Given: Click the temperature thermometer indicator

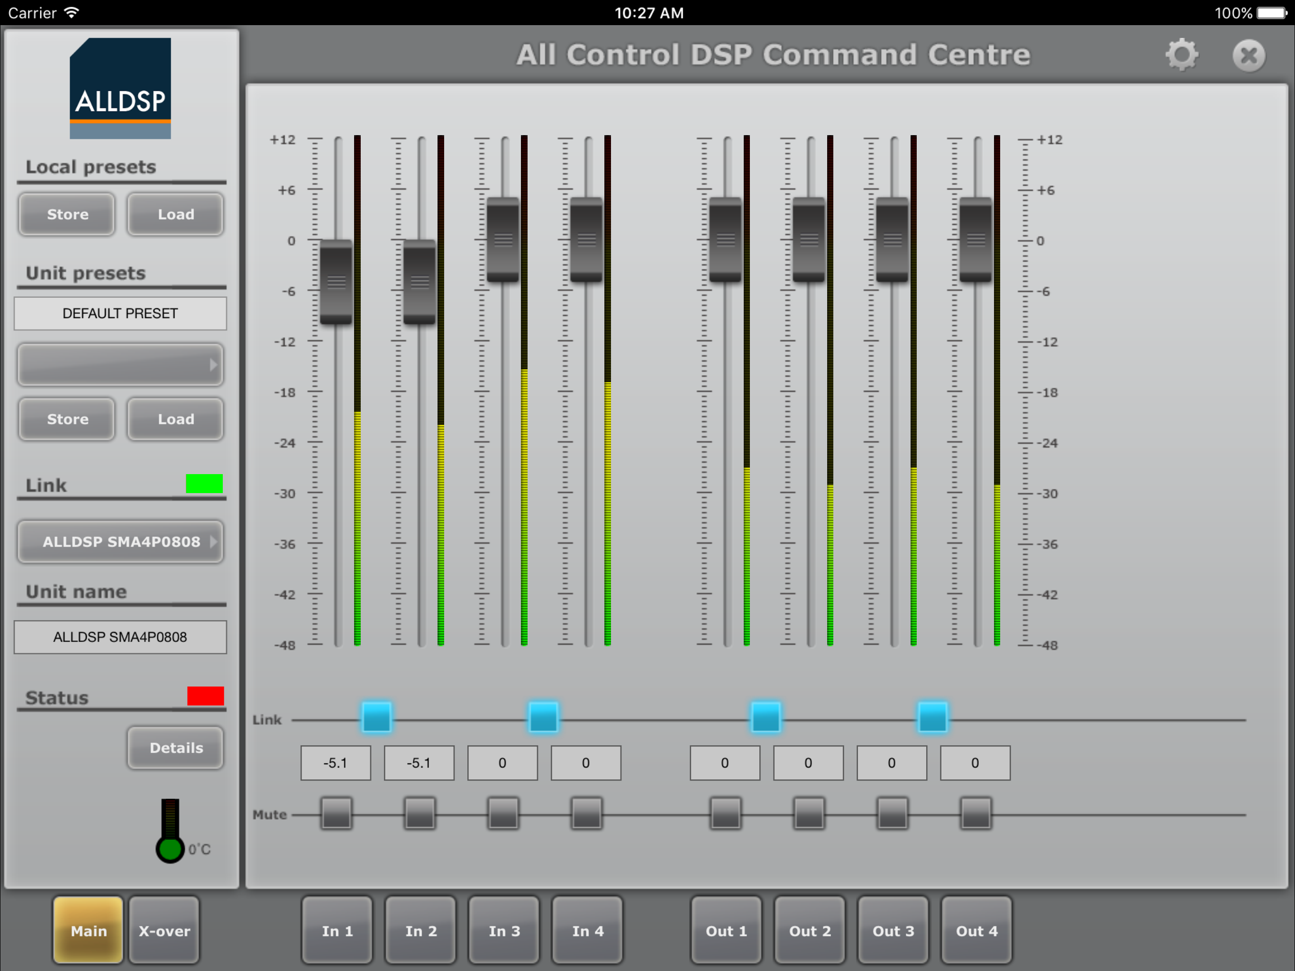Looking at the screenshot, I should pyautogui.click(x=170, y=831).
